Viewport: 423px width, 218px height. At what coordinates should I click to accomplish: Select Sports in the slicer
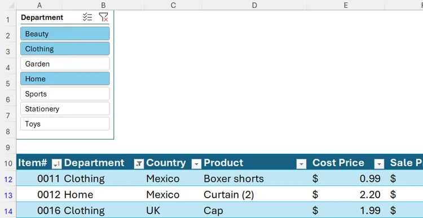pyautogui.click(x=65, y=94)
